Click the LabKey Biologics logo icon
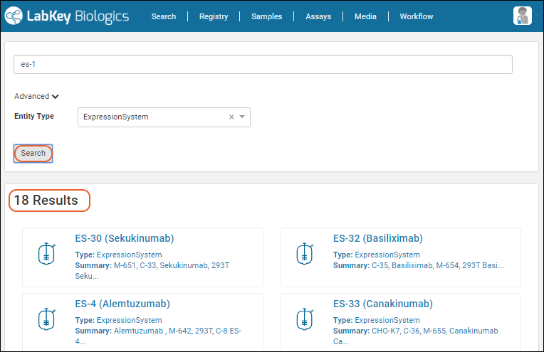Screen dimensions: 544x352 click(14, 16)
